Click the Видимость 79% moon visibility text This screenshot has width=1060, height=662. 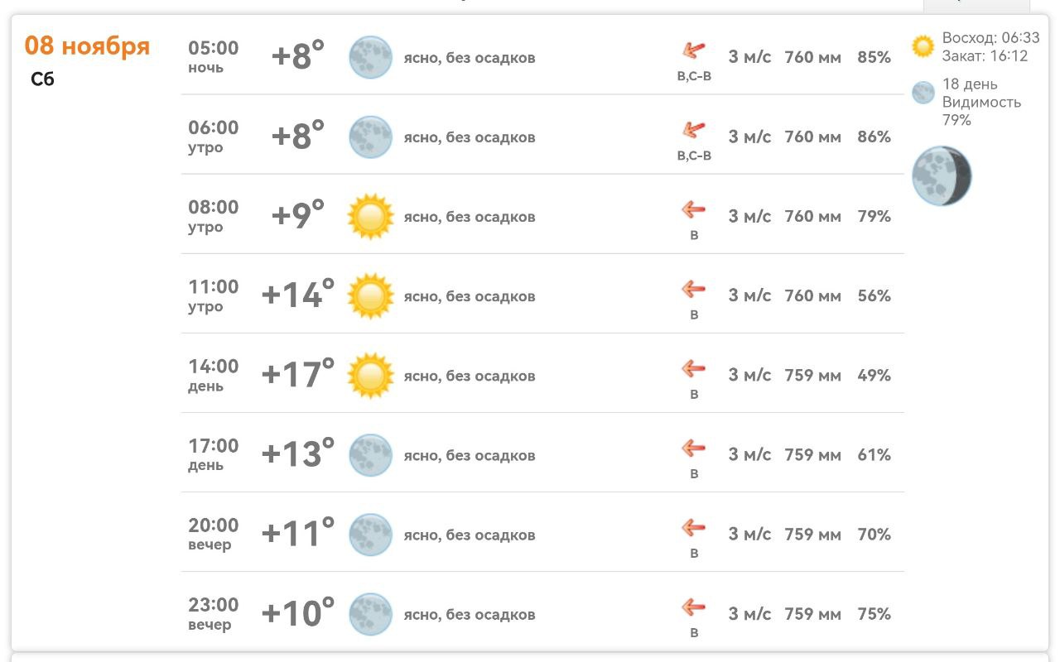tap(981, 111)
